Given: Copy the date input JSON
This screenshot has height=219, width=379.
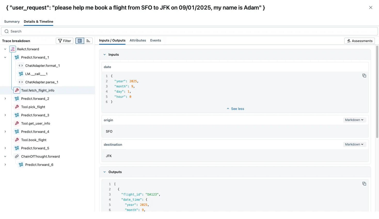Looking at the screenshot, I should tap(364, 76).
